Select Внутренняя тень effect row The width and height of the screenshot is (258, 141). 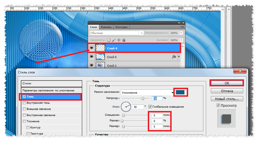[x=52, y=103]
